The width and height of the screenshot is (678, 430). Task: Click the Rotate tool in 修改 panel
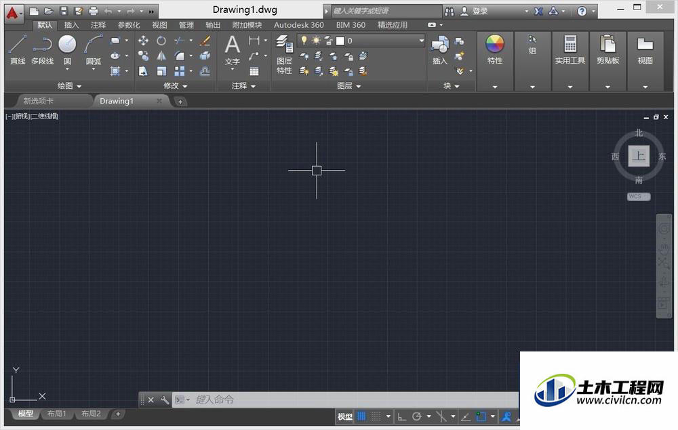tap(161, 41)
